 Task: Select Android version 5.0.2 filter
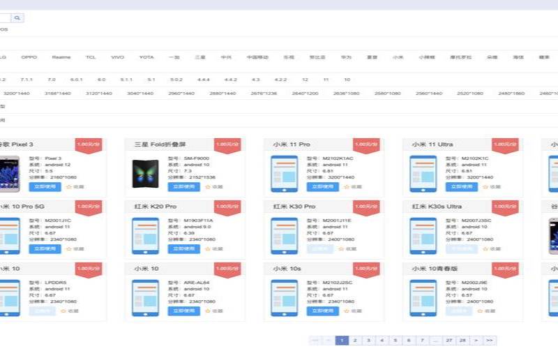(x=176, y=80)
